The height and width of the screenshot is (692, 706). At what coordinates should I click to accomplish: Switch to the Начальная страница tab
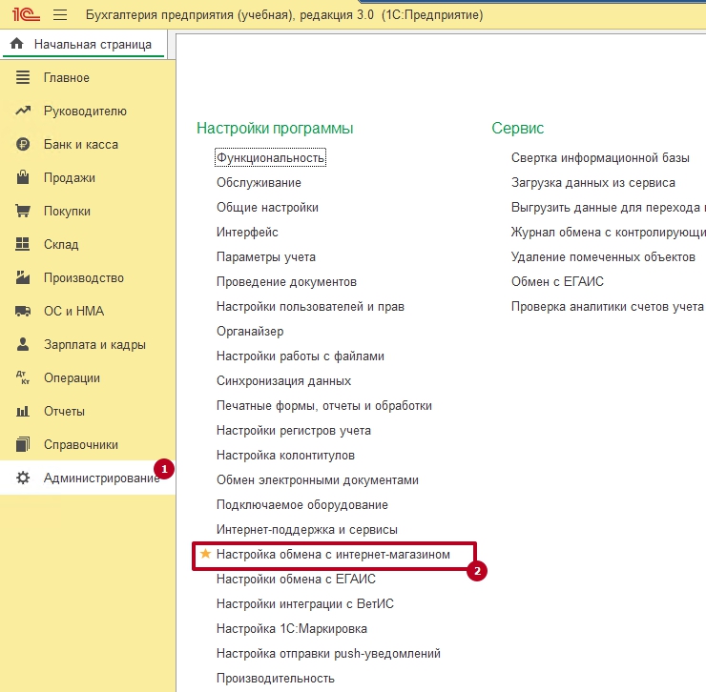point(92,44)
